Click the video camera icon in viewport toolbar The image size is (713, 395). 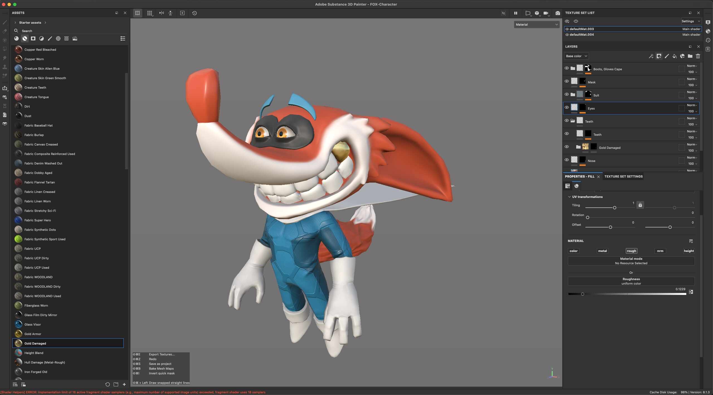coord(546,13)
